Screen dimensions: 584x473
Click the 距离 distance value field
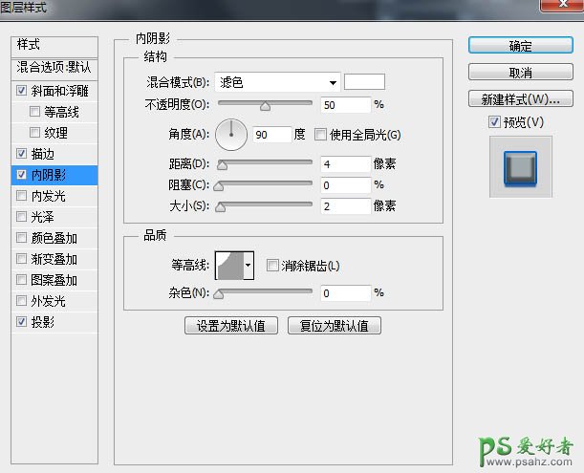pos(345,164)
